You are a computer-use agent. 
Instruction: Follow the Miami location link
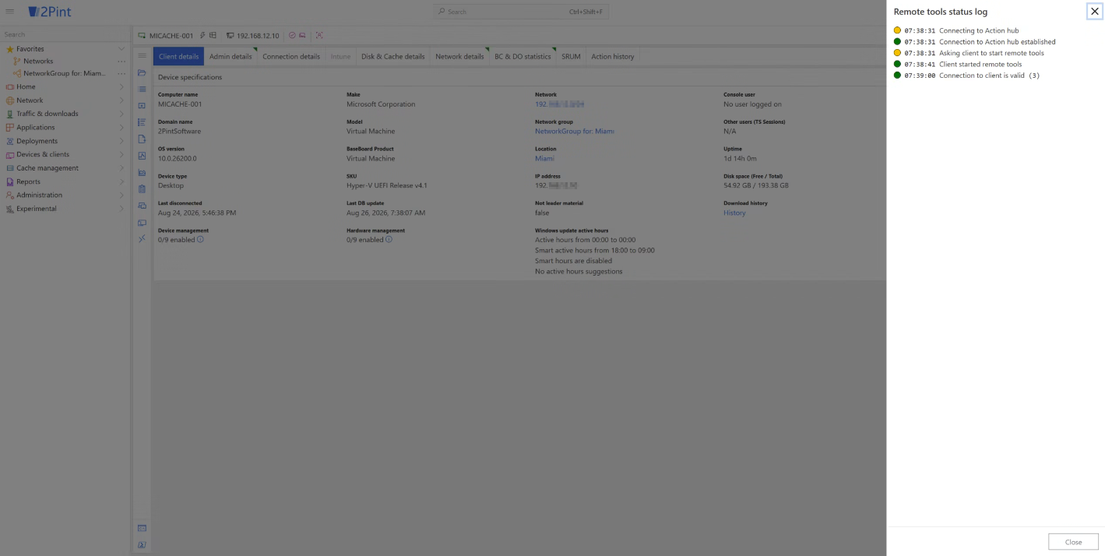click(544, 158)
